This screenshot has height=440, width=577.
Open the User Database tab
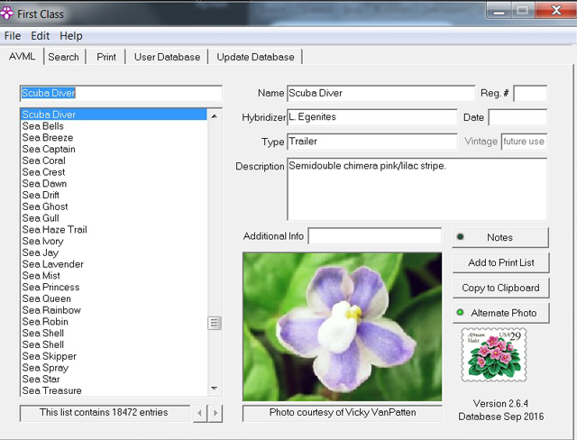click(167, 57)
